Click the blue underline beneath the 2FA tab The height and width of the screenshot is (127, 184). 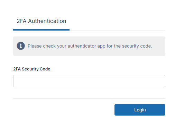tap(41, 30)
